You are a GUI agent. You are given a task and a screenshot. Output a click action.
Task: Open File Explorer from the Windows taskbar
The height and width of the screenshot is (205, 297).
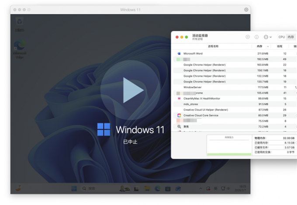pos(147,188)
